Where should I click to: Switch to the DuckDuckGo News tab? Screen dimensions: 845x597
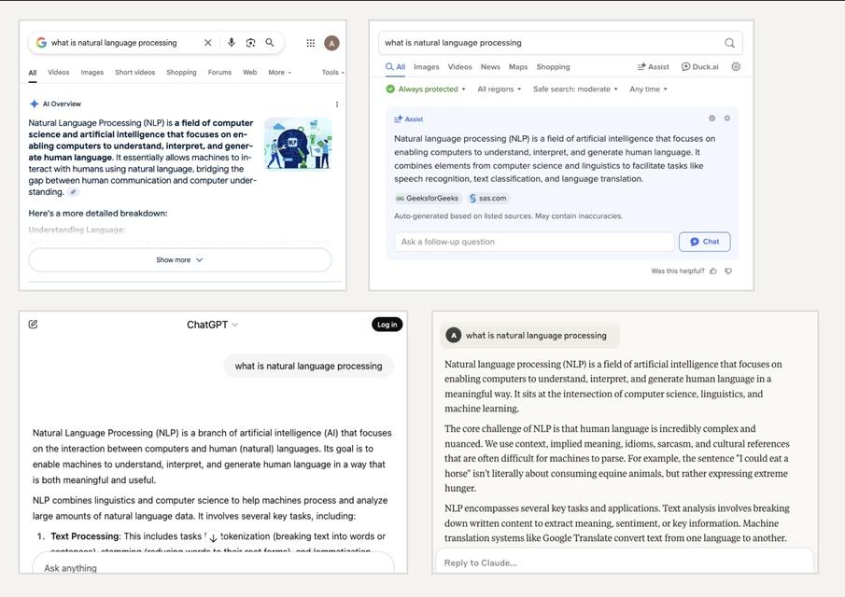coord(490,67)
